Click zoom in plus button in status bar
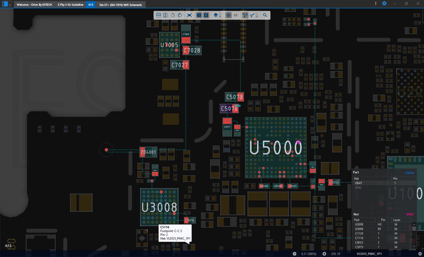 tap(324, 254)
